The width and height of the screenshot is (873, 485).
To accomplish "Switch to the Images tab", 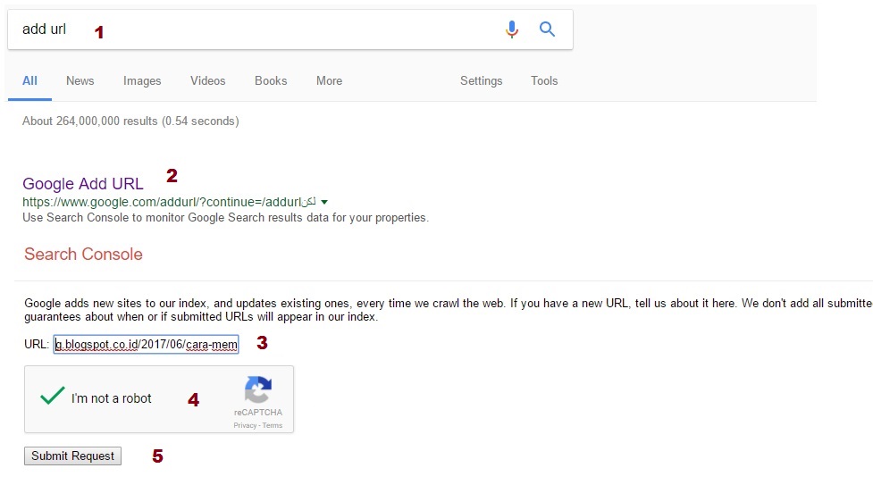I will [x=142, y=80].
